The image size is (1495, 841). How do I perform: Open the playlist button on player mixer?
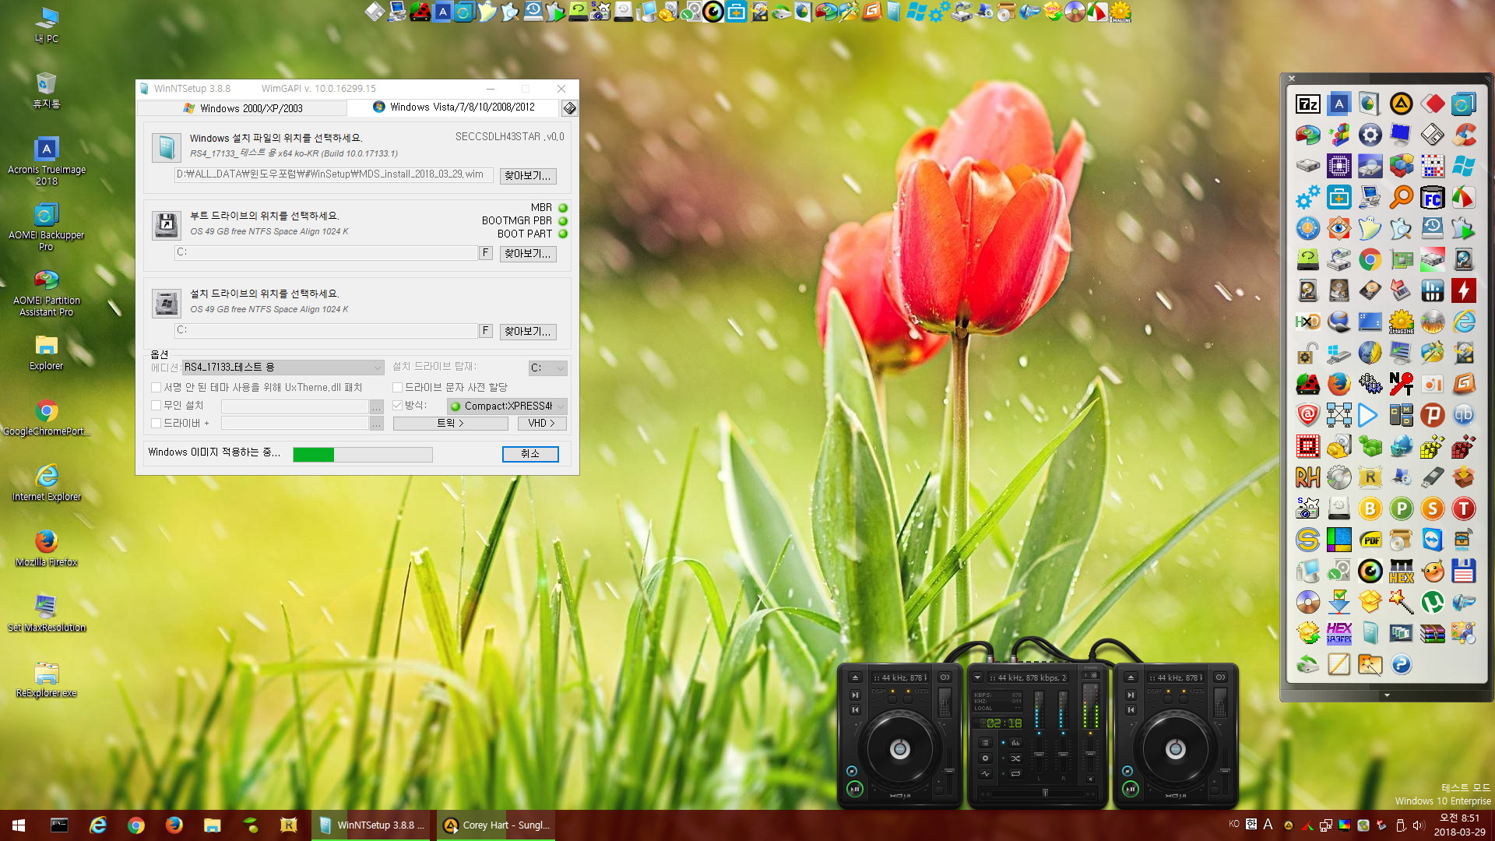coord(985,743)
